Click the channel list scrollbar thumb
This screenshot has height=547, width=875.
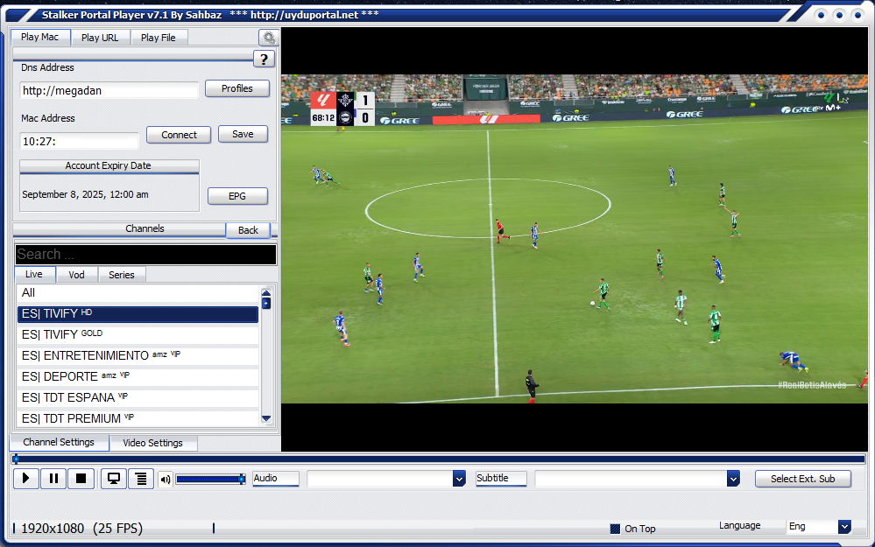click(266, 304)
